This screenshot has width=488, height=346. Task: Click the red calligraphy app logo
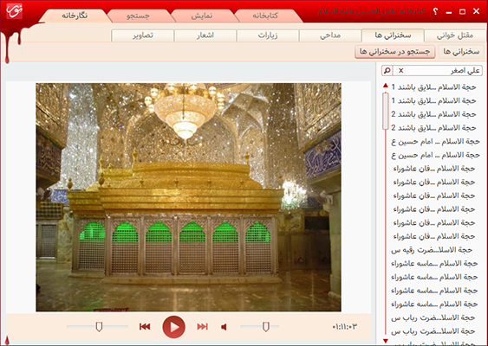point(15,11)
